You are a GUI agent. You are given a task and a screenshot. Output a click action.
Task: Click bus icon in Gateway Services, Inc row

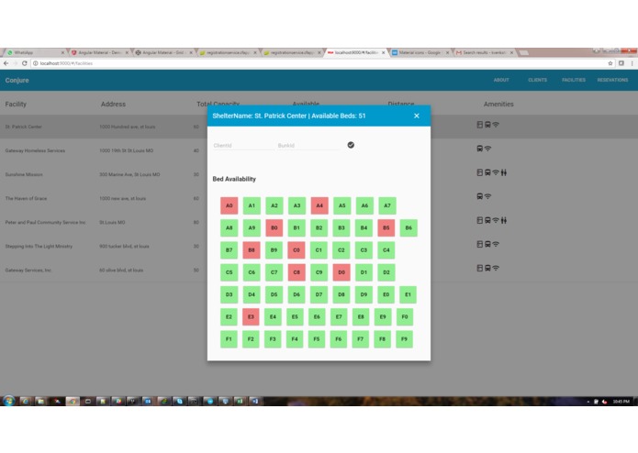coord(487,268)
